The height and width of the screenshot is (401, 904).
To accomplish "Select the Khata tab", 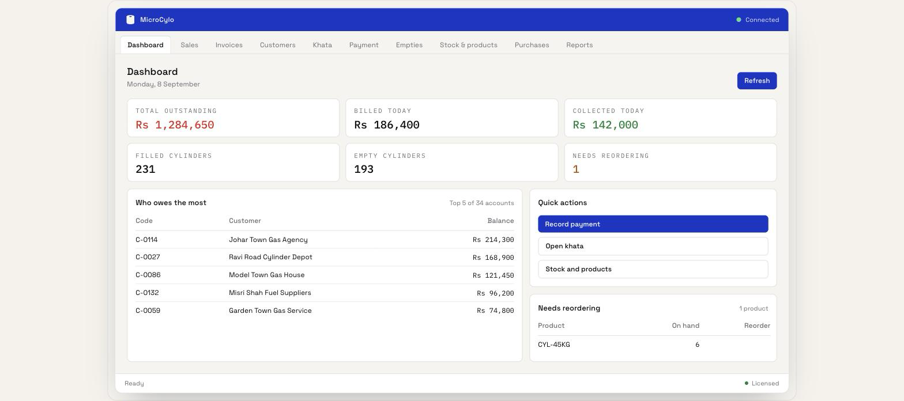I will (x=322, y=45).
